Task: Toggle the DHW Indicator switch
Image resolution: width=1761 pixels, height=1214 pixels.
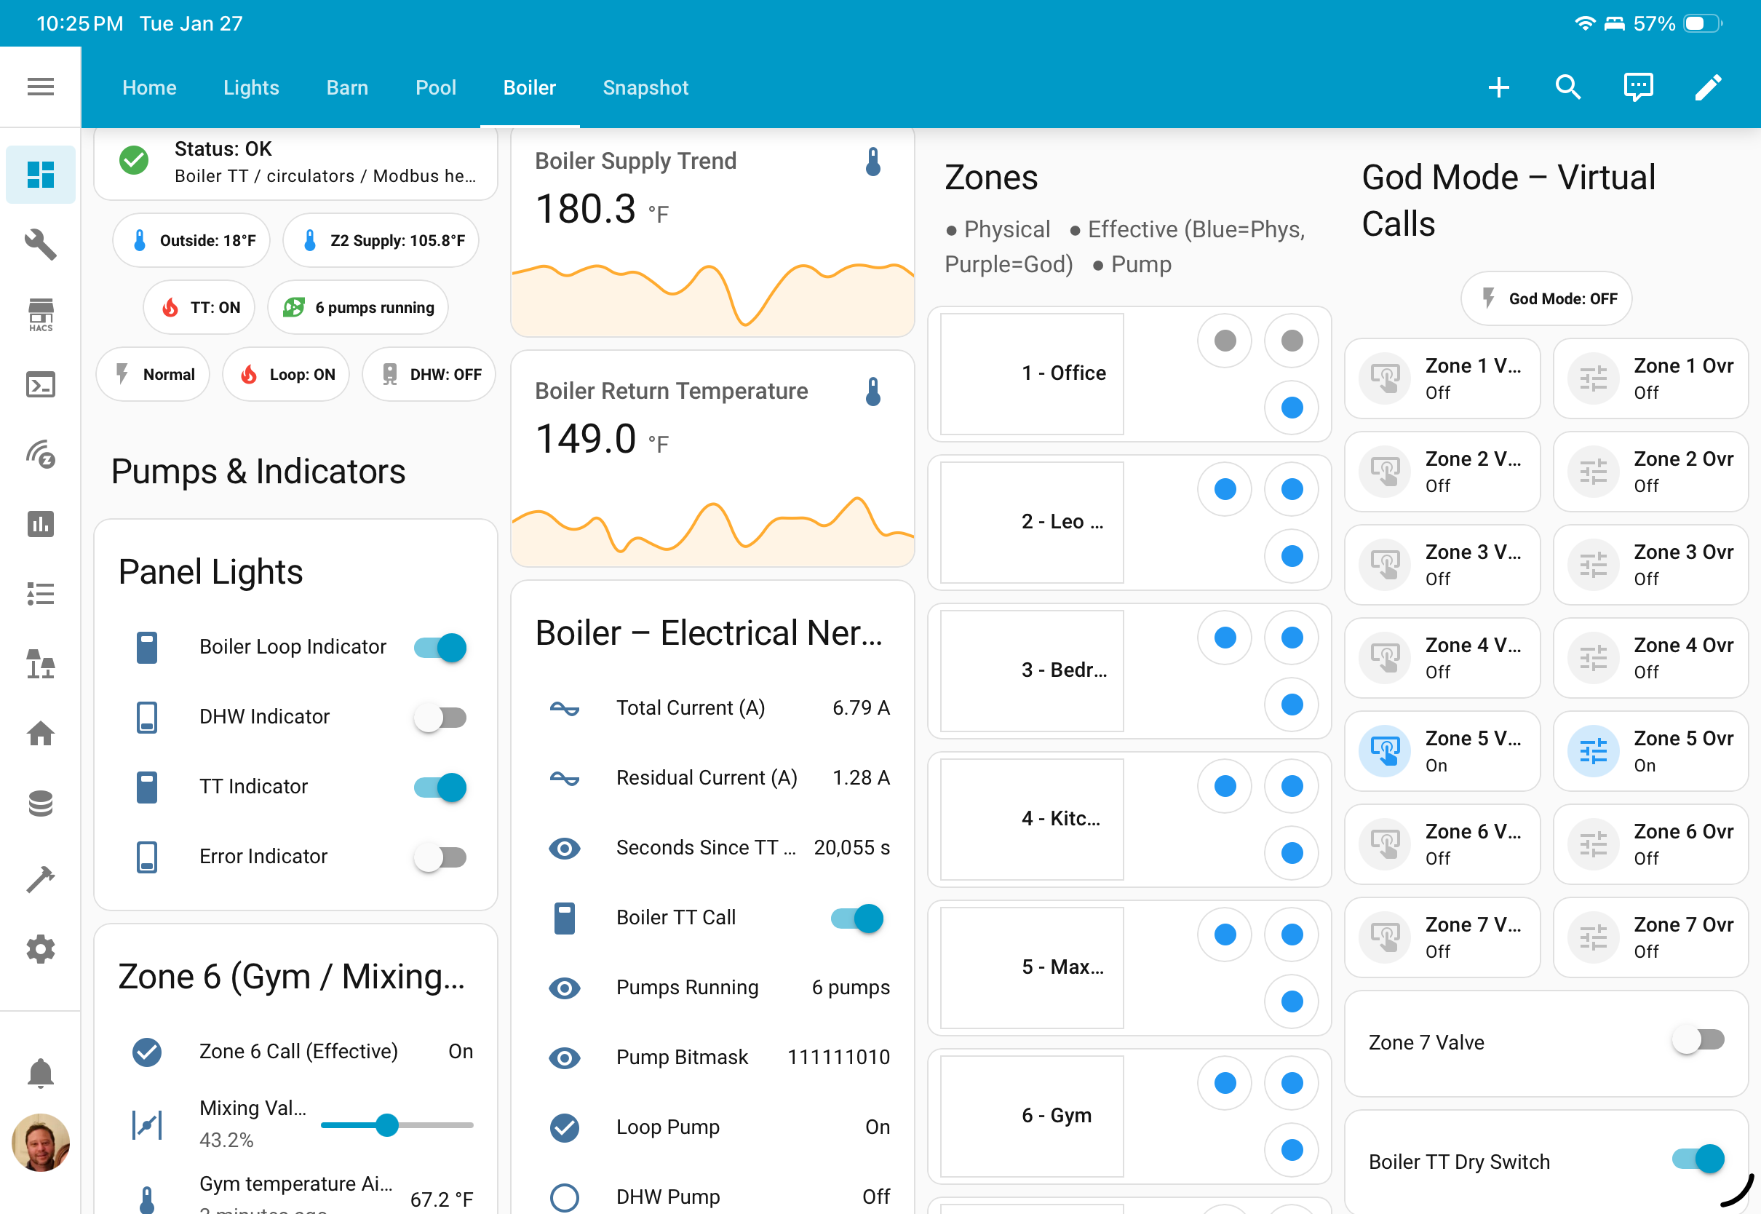Action: pos(440,716)
